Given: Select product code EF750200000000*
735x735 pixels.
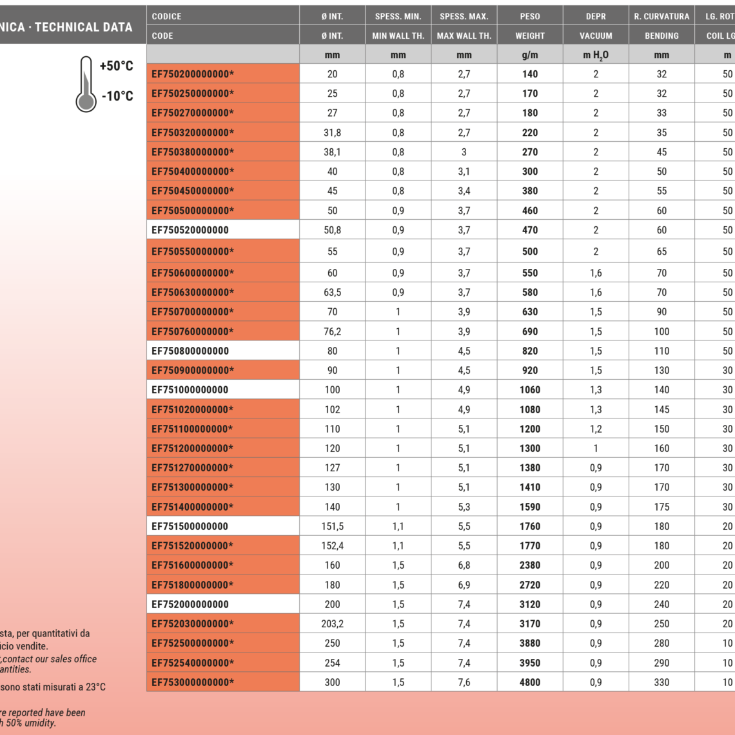Looking at the screenshot, I should pos(193,74).
